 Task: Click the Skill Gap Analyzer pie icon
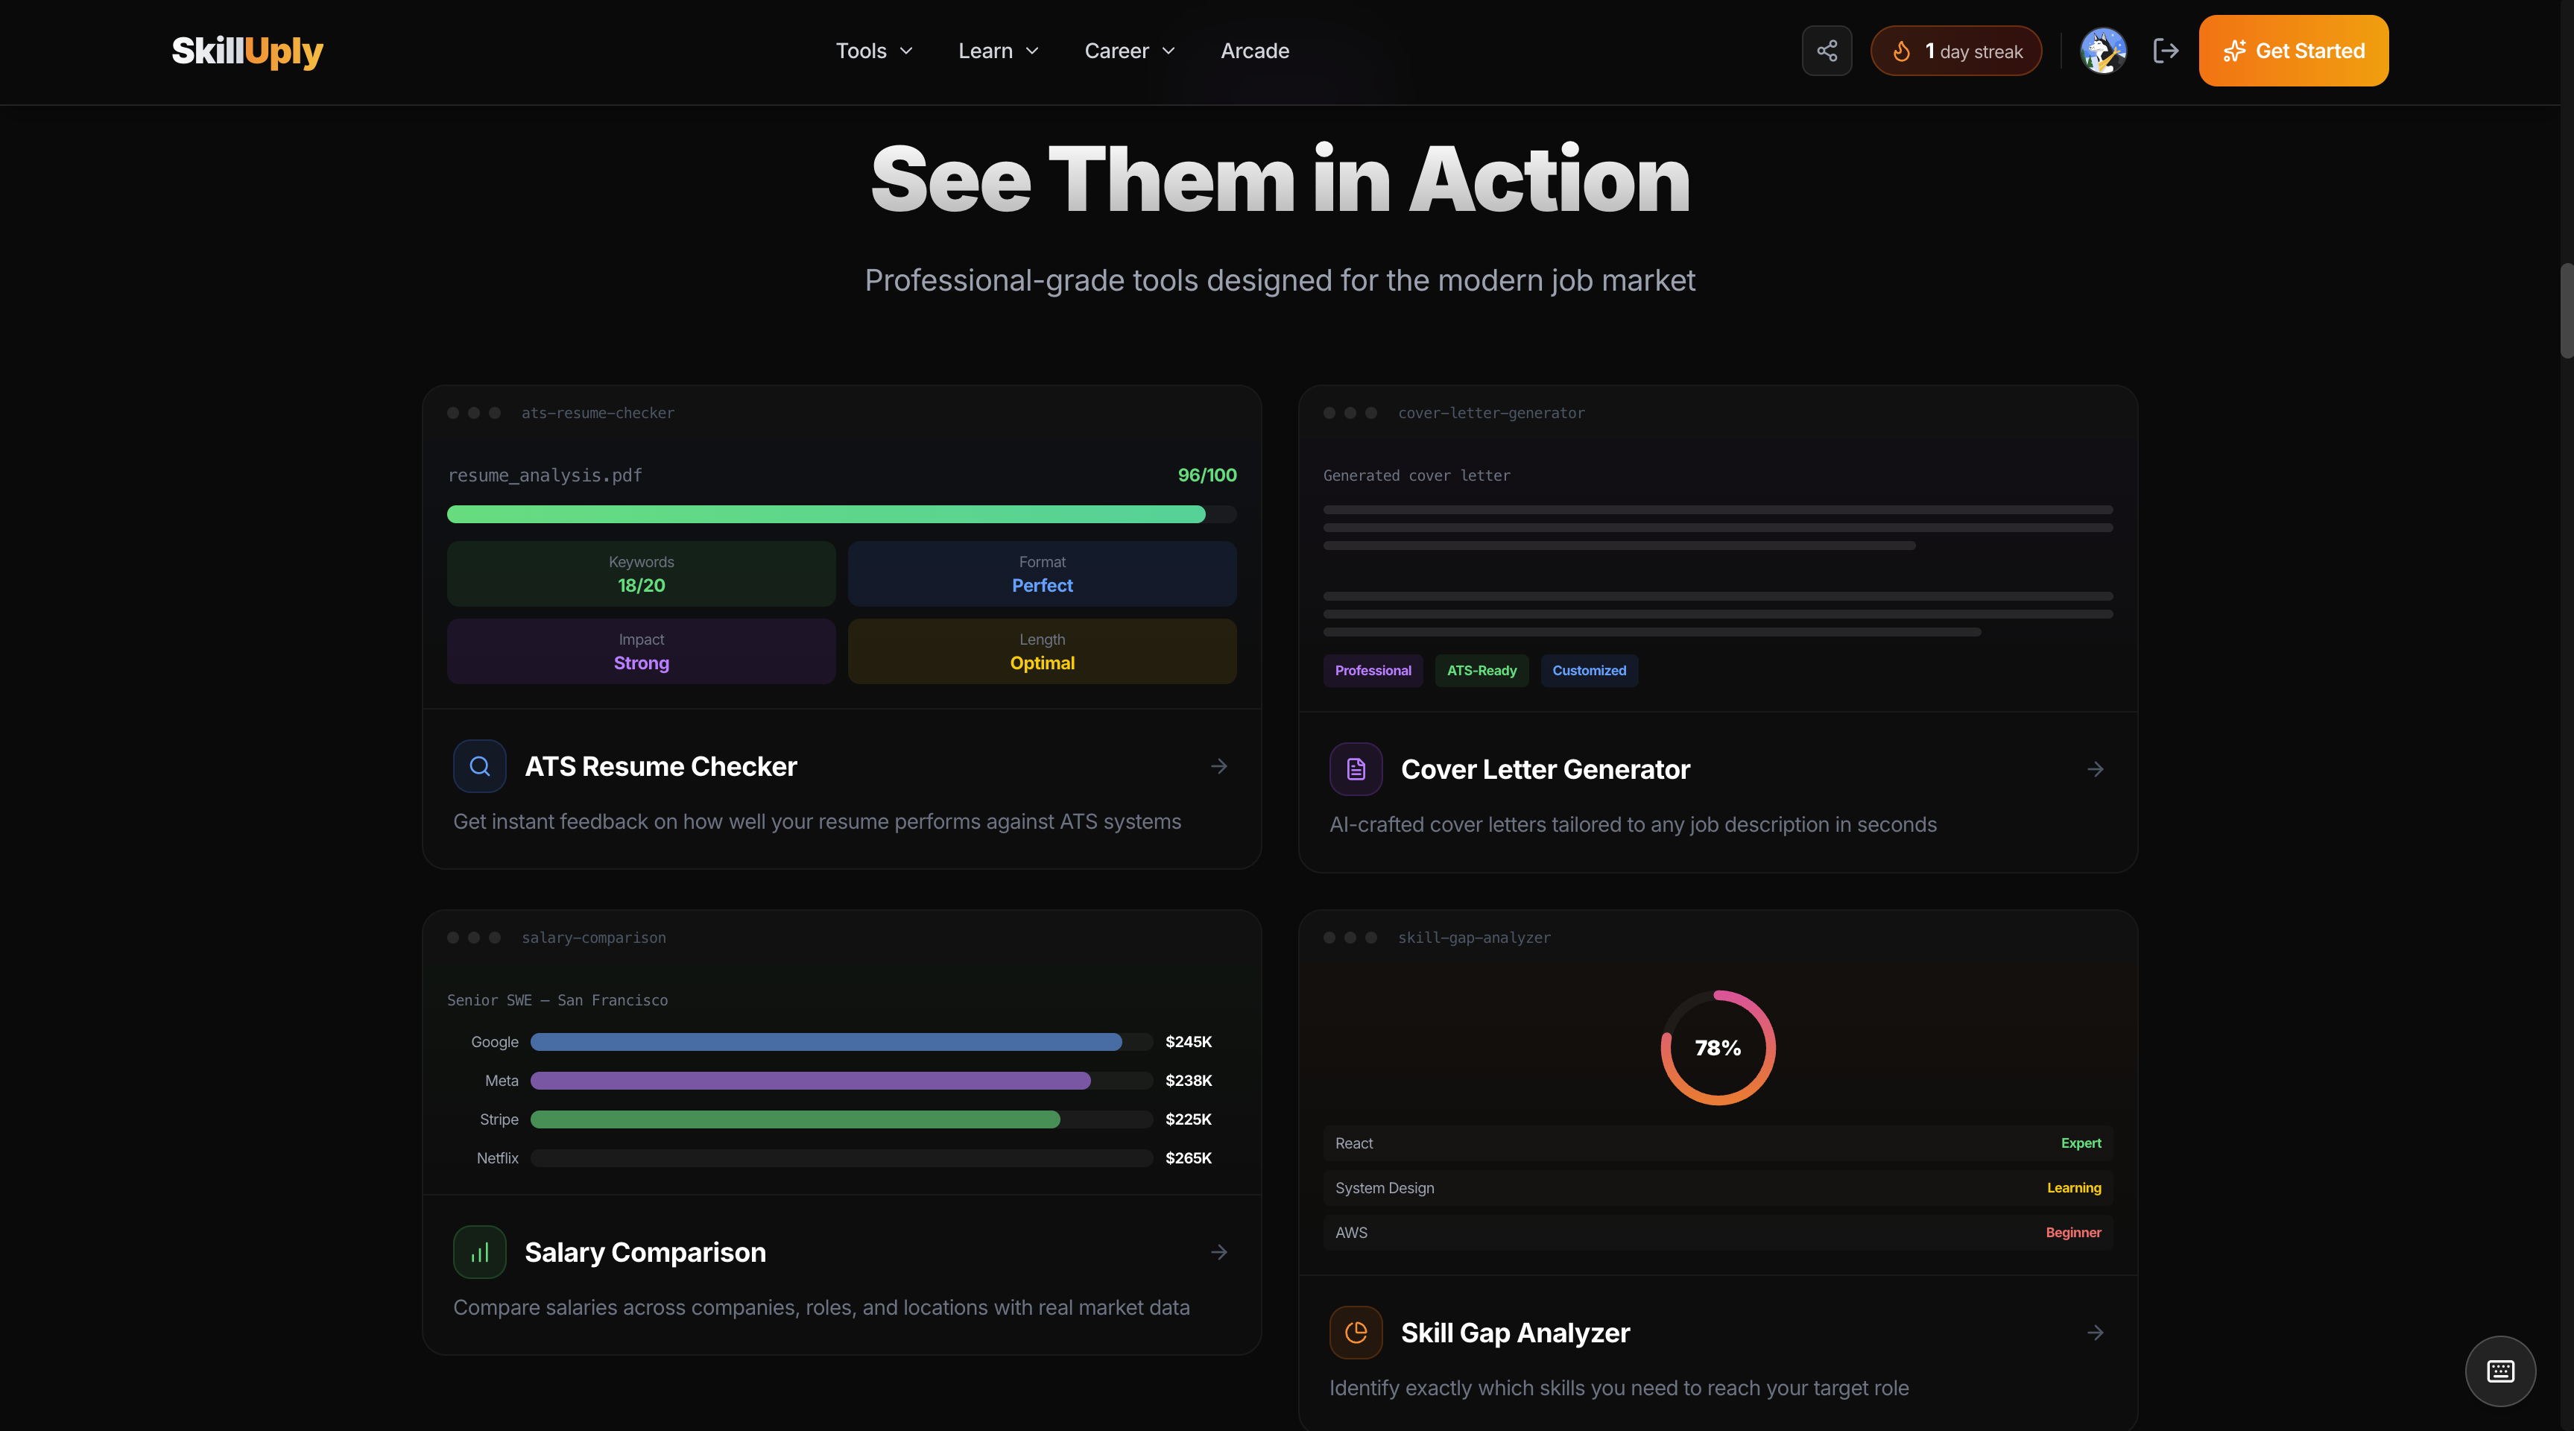tap(1356, 1333)
